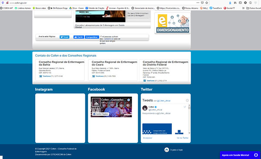This screenshot has height=159, width=261.
Task: Open @Cofen_oficial link in Tweets header
Action: pos(164,101)
